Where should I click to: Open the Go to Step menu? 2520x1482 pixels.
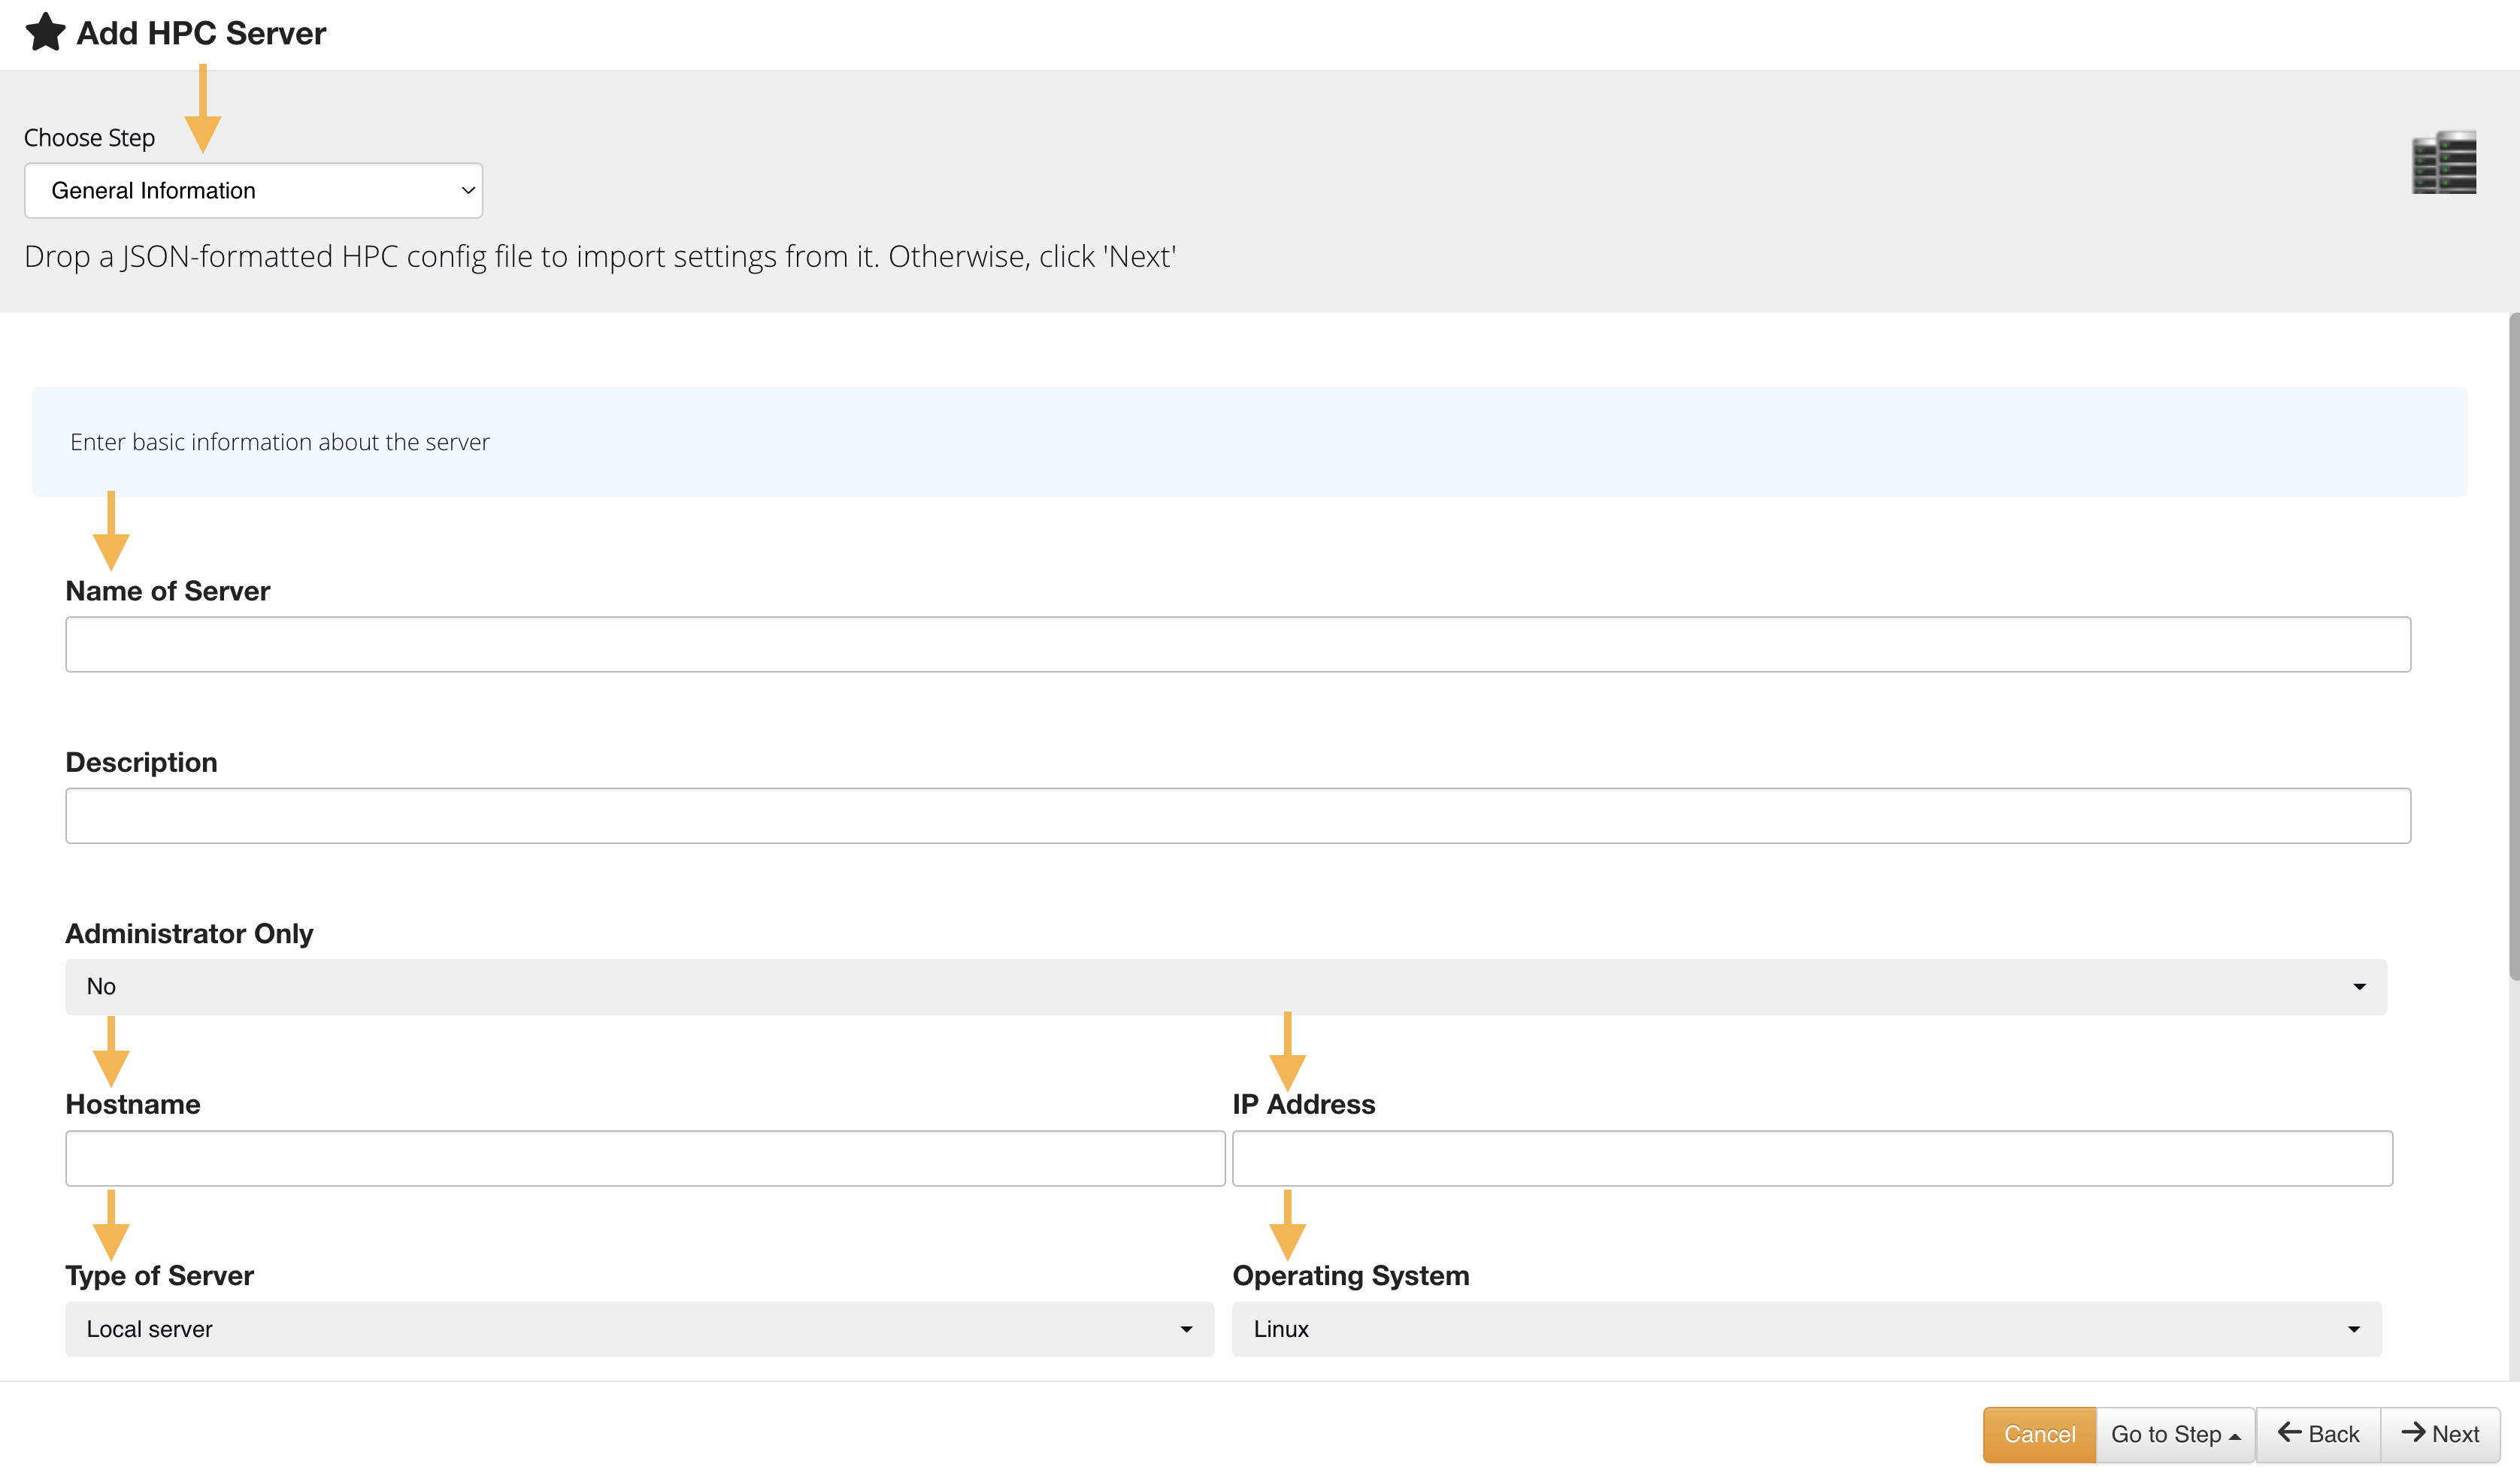2175,1435
